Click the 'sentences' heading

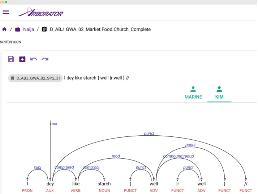(10, 42)
